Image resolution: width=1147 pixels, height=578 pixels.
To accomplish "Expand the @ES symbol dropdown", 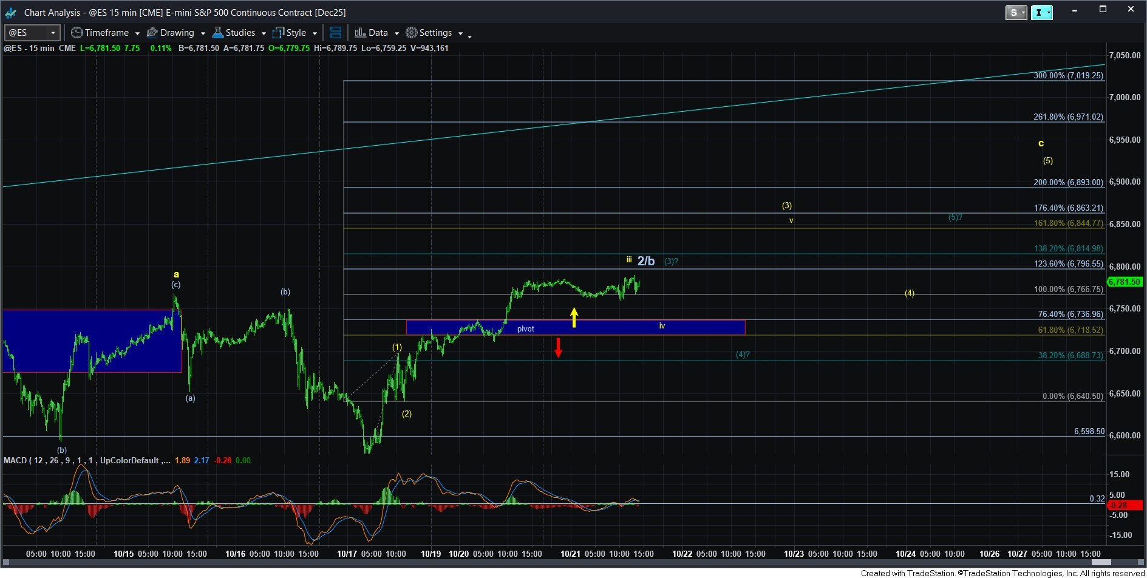I will click(53, 33).
